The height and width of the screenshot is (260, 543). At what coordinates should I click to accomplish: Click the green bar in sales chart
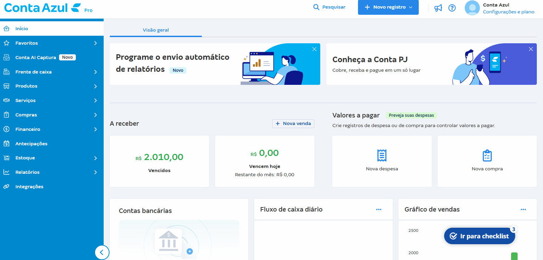(514, 256)
